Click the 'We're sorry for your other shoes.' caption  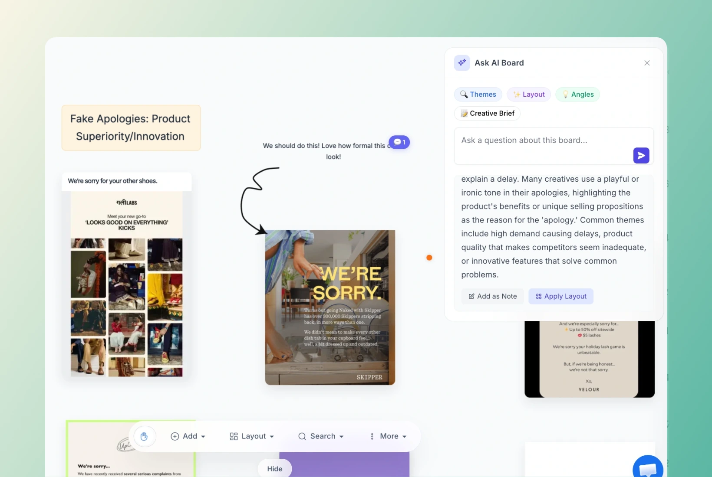click(x=112, y=181)
